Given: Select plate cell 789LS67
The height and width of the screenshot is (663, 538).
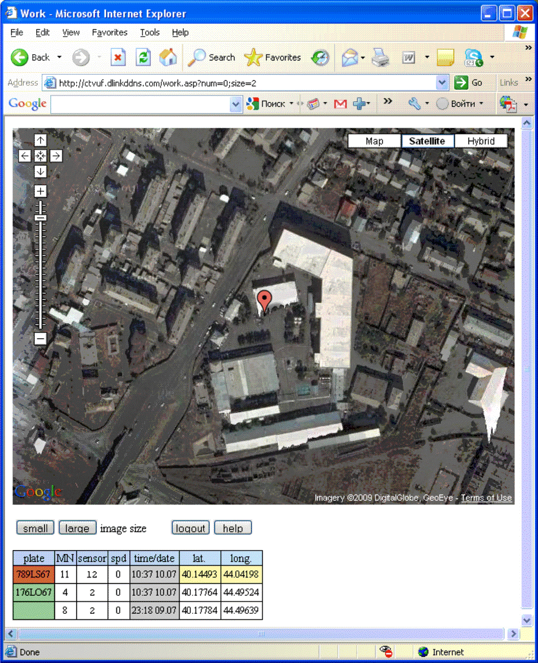Looking at the screenshot, I should [x=33, y=574].
